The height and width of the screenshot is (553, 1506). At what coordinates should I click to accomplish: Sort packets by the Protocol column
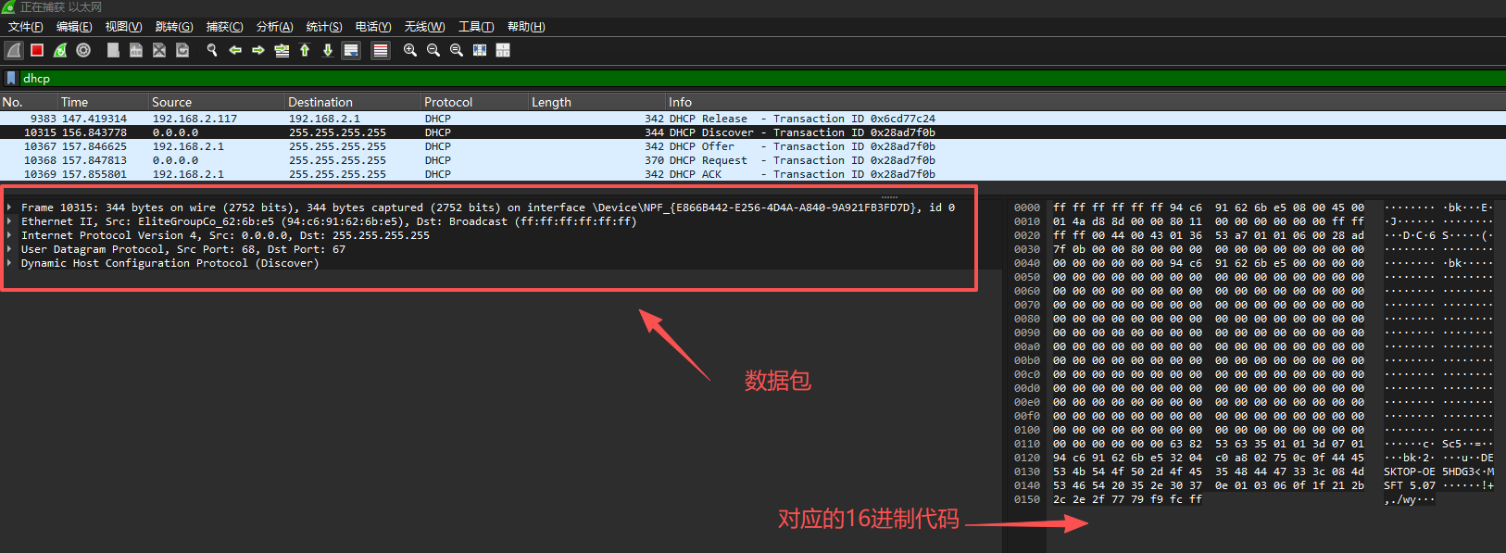tap(448, 102)
